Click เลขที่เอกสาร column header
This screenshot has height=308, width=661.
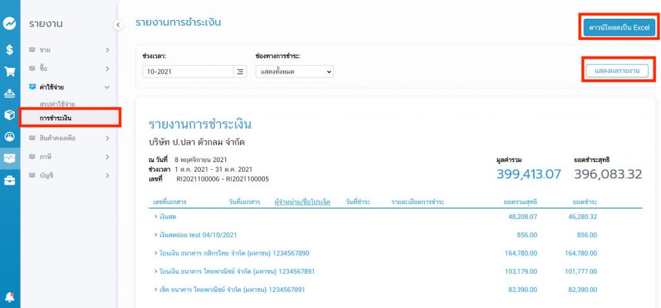pos(169,202)
